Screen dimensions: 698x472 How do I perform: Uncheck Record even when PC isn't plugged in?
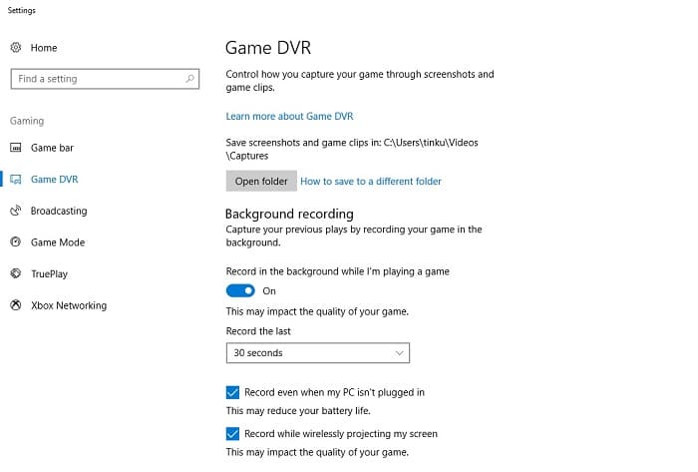pyautogui.click(x=232, y=392)
